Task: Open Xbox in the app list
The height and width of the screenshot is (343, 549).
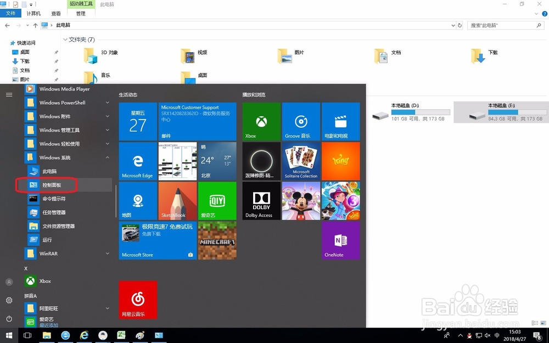Action: coord(68,280)
